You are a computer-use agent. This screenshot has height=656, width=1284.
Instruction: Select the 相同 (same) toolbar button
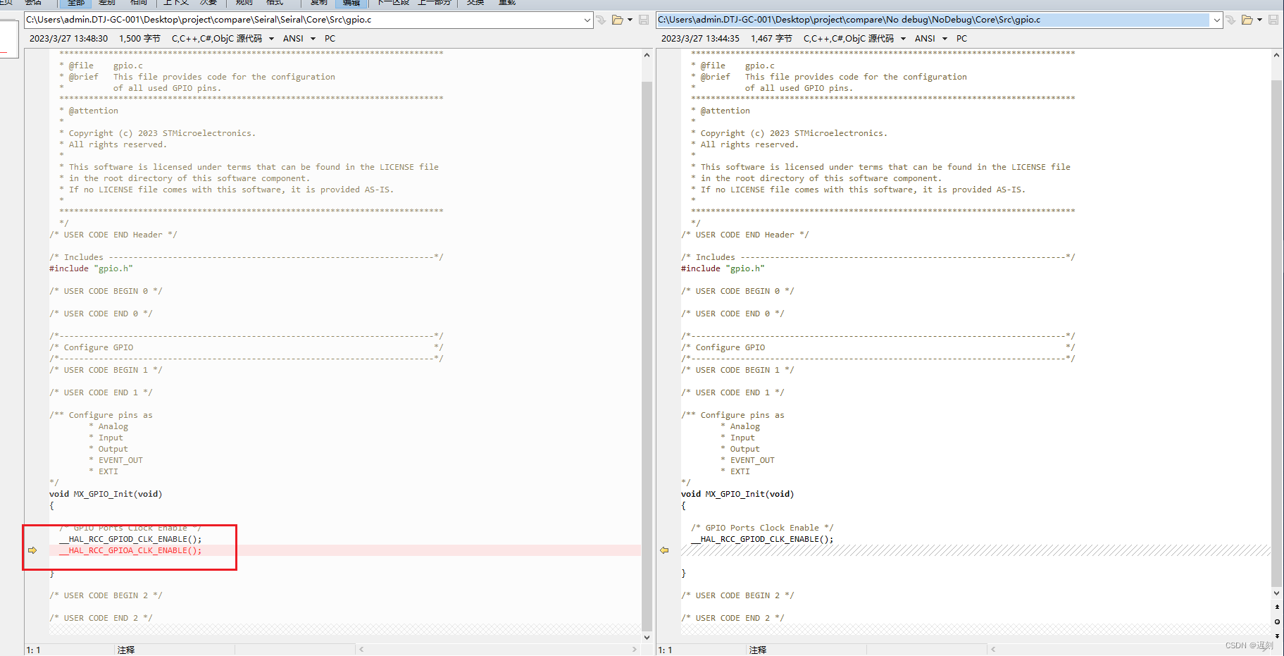point(139,3)
